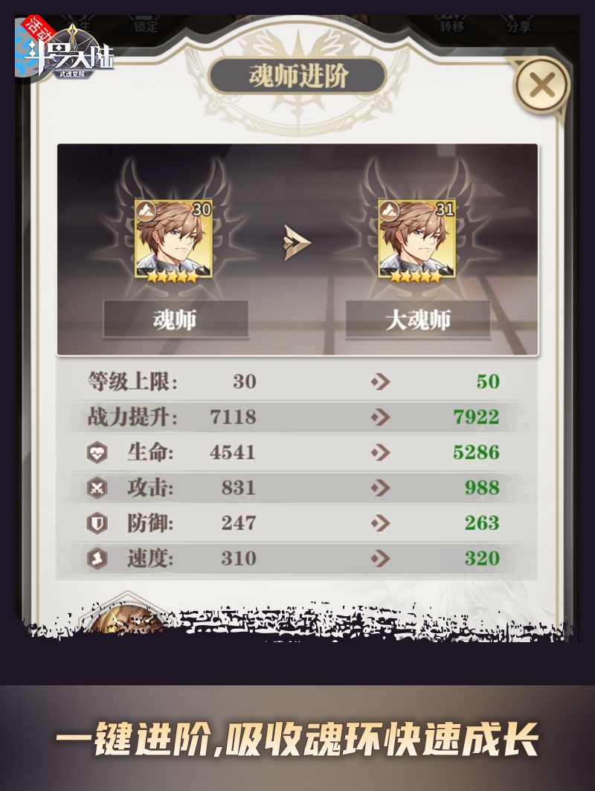Screen dimensions: 595x791
Task: Click the 大魂师 rank label
Action: point(417,319)
